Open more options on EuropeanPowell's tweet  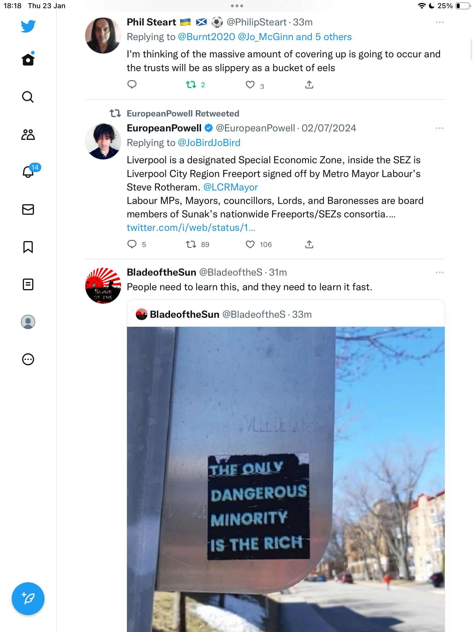(439, 128)
